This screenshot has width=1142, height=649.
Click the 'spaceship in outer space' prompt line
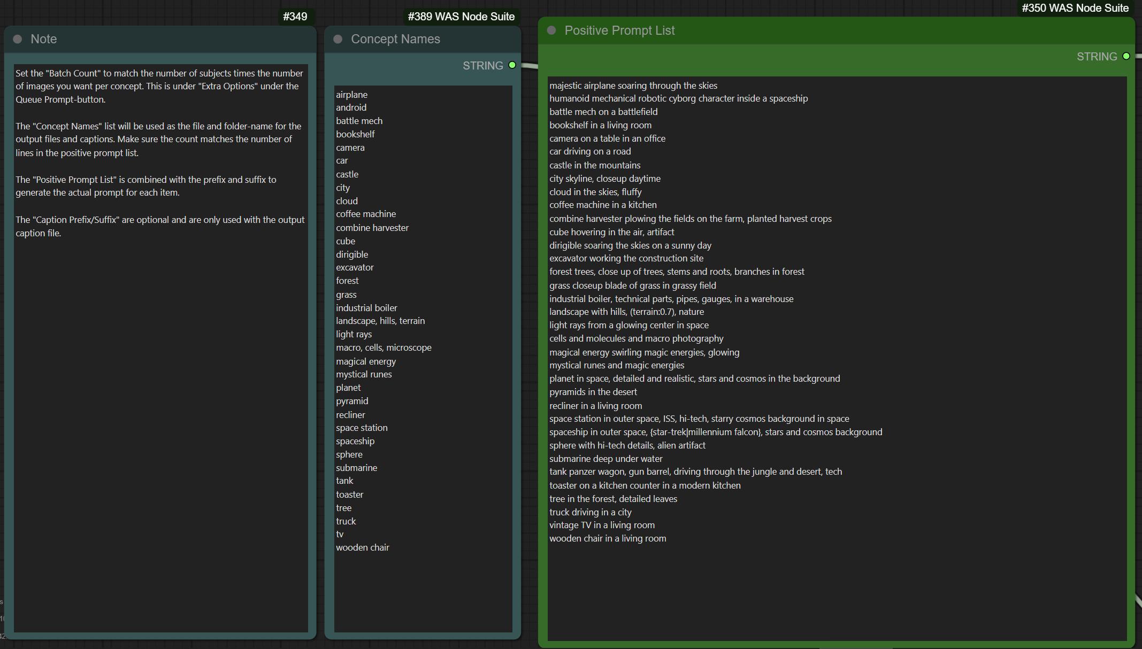point(715,432)
